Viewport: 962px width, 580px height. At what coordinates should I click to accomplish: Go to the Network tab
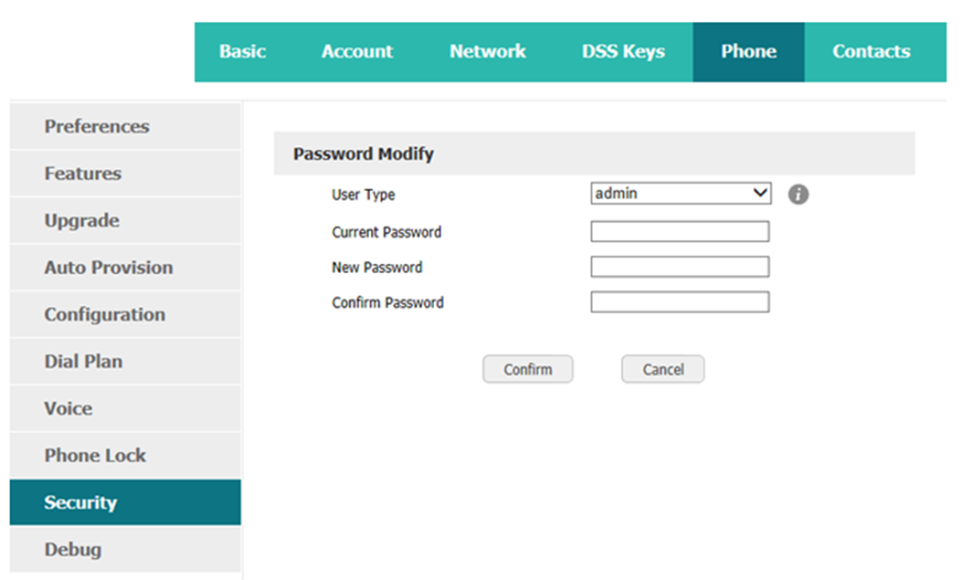tap(488, 51)
